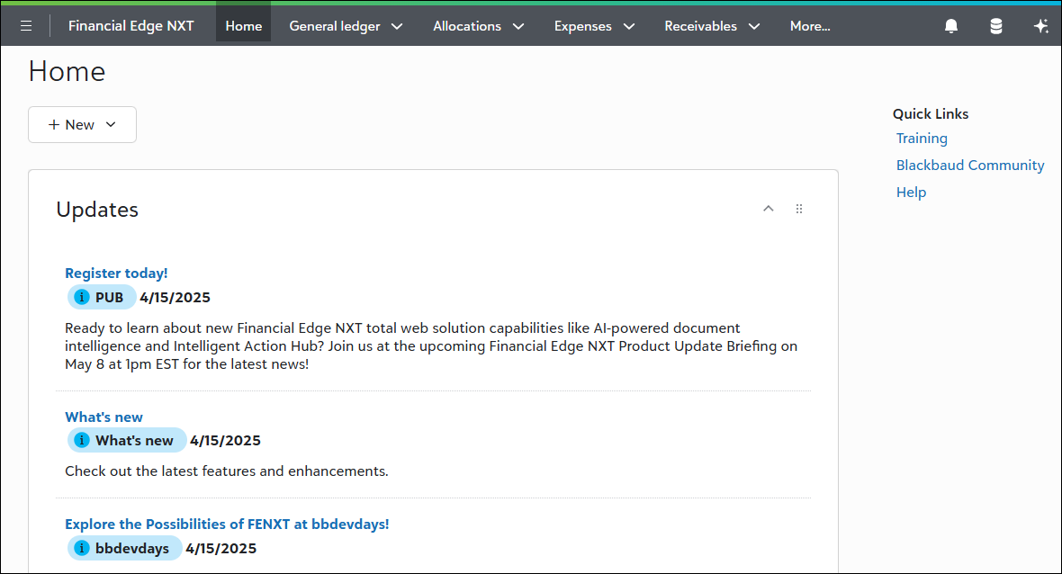Click the info icon in What's new badge
1062x574 pixels.
[81, 440]
